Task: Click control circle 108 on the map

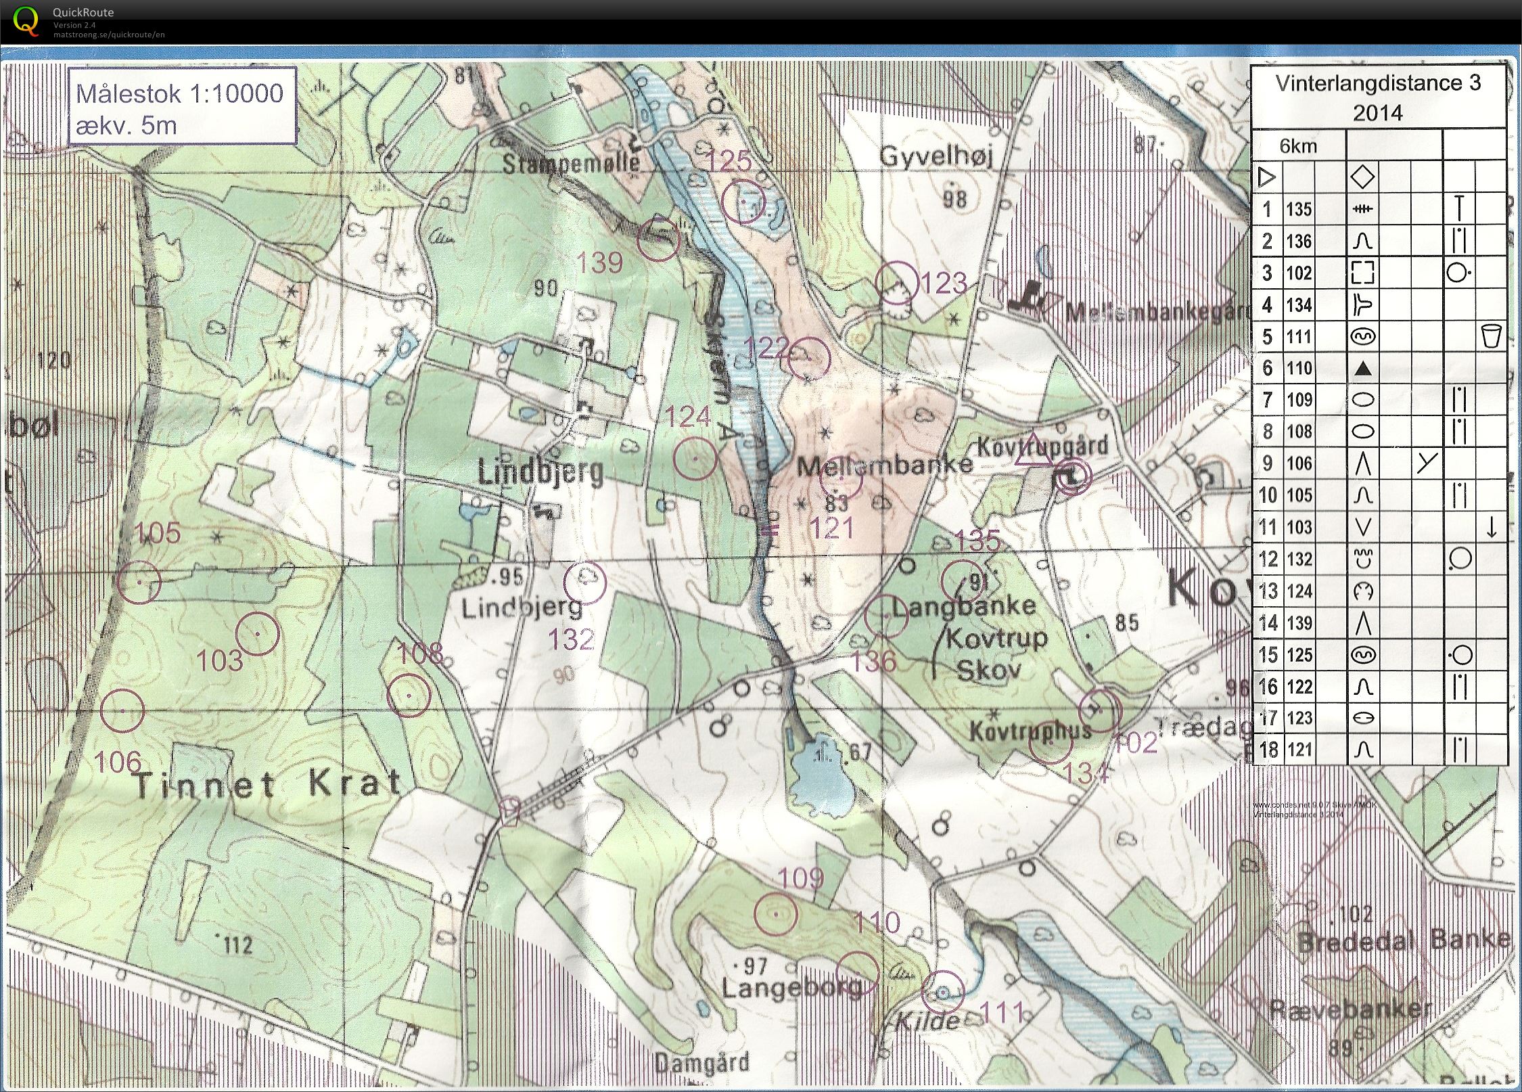Action: (x=408, y=696)
